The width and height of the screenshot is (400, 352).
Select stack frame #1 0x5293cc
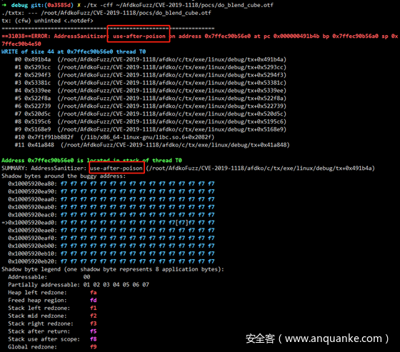151,67
